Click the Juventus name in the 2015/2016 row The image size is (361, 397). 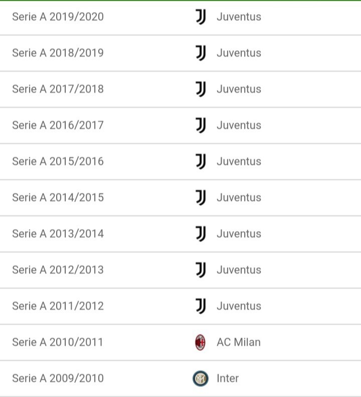(239, 162)
